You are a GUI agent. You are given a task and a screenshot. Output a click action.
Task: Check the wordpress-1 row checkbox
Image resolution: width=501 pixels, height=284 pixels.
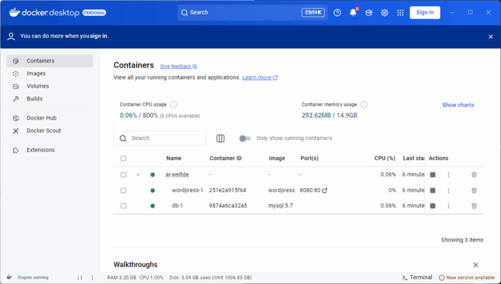pos(124,190)
